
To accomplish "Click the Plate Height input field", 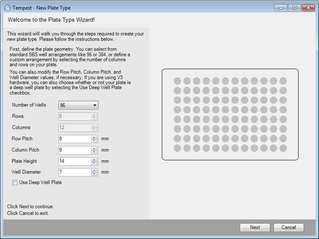I will tap(75, 161).
